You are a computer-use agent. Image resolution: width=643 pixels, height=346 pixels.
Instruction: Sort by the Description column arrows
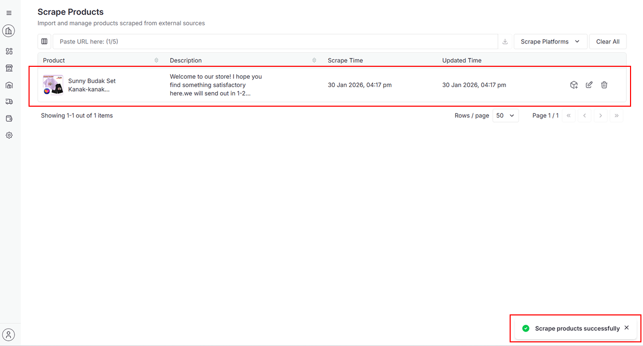(314, 61)
